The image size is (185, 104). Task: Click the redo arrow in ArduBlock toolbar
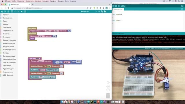tap(22, 12)
